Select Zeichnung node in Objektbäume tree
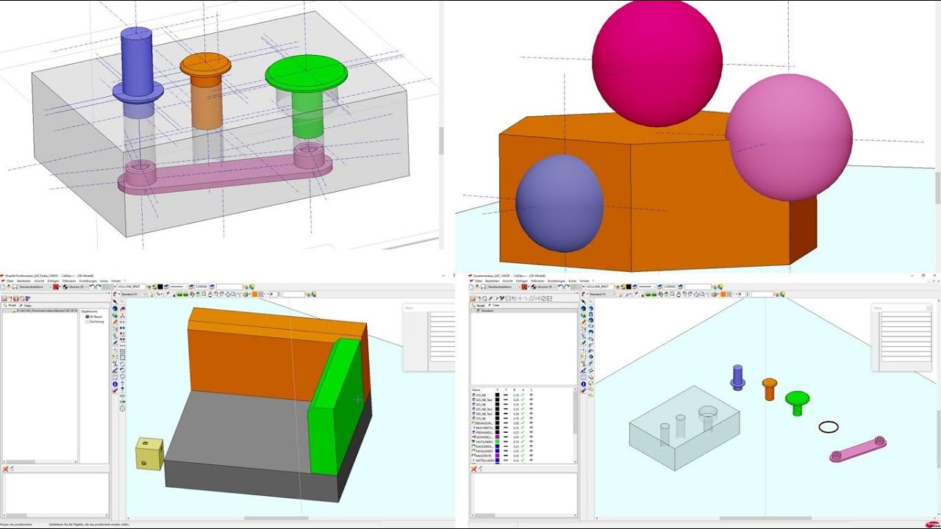 pyautogui.click(x=95, y=322)
